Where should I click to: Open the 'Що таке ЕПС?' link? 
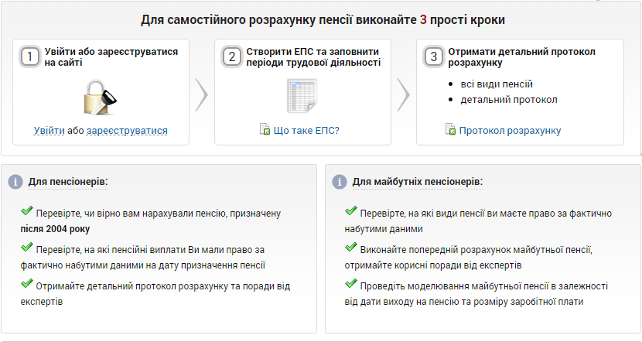(306, 130)
